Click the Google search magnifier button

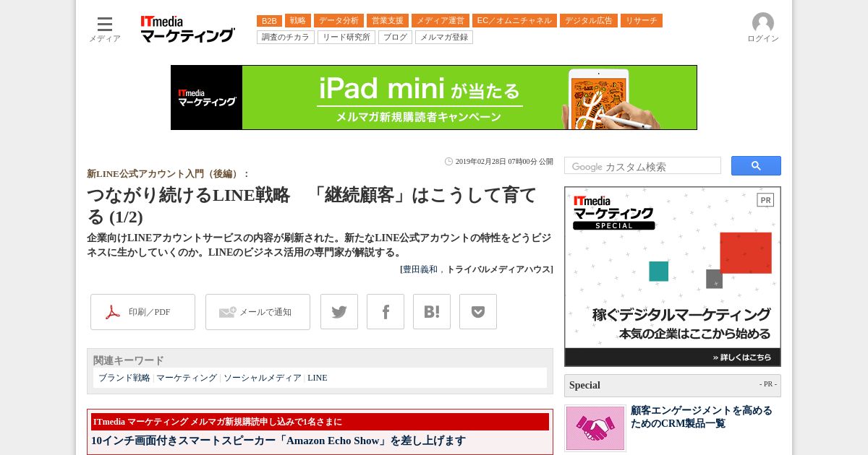756,165
